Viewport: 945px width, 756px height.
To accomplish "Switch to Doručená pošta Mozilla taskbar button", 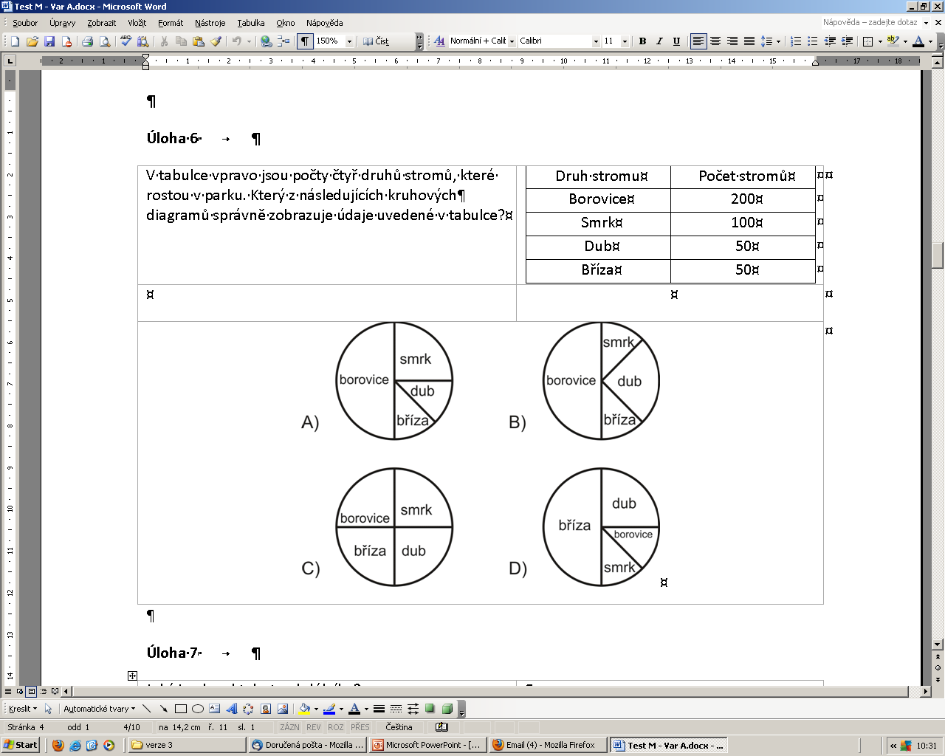I will click(x=307, y=745).
